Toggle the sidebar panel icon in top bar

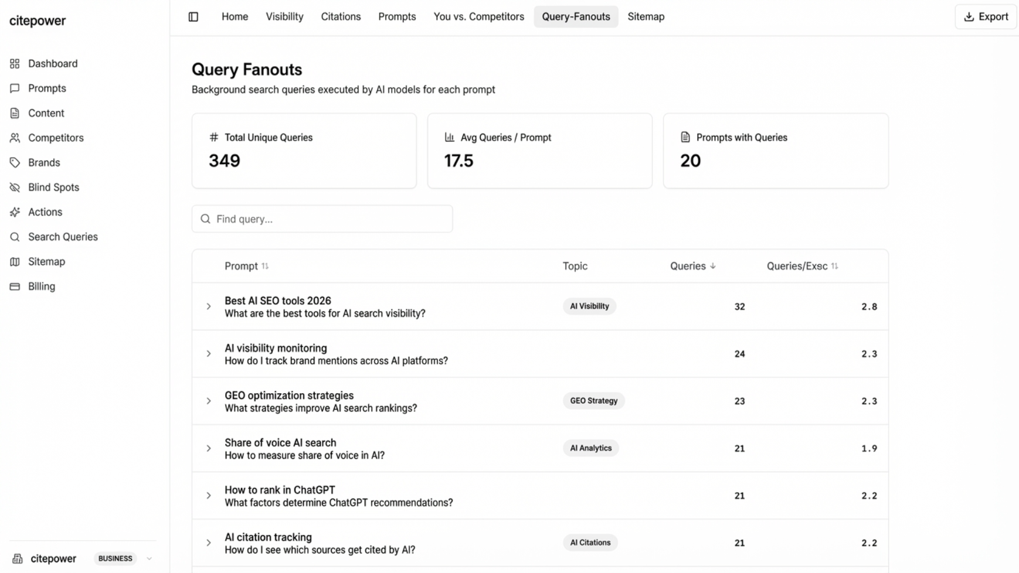click(x=193, y=17)
